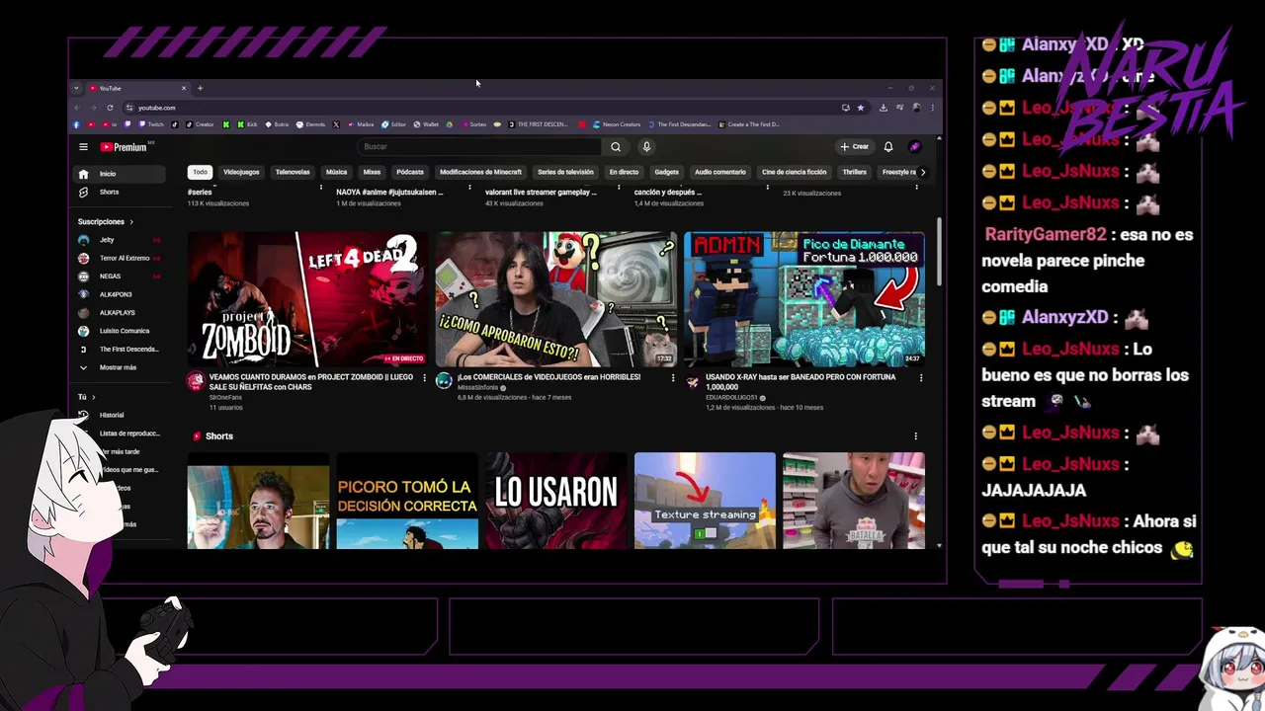The height and width of the screenshot is (711, 1265).
Task: Go to Inicio in sidebar
Action: click(121, 174)
